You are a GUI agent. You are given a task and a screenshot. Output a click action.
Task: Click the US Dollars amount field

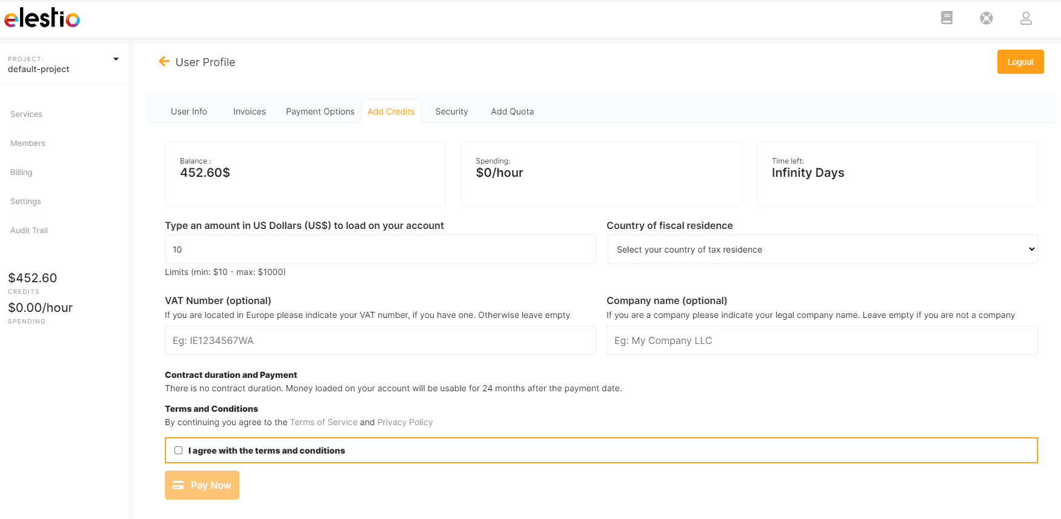(x=380, y=250)
